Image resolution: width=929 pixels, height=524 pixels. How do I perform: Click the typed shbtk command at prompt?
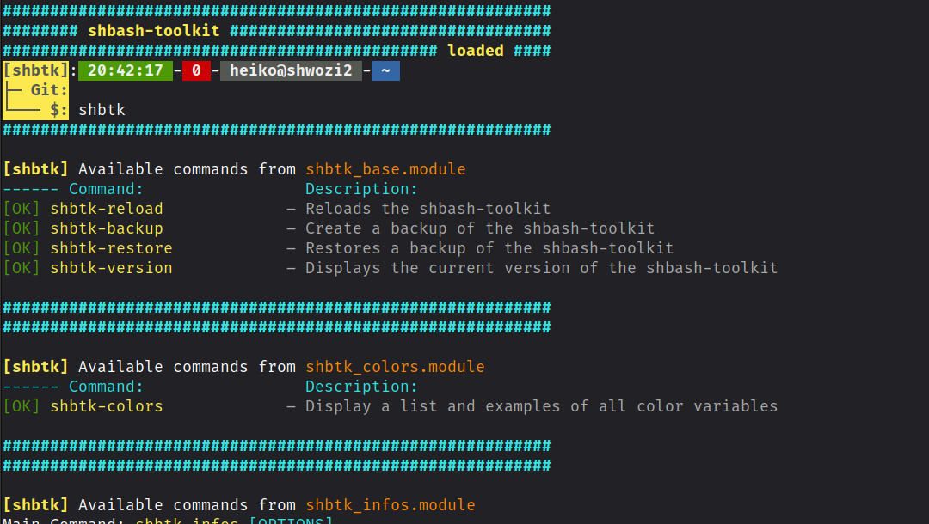(102, 110)
